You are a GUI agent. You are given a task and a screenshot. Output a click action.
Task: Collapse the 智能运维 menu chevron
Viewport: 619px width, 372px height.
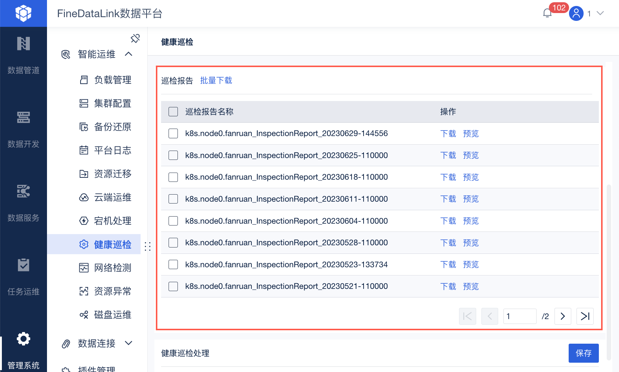click(129, 54)
